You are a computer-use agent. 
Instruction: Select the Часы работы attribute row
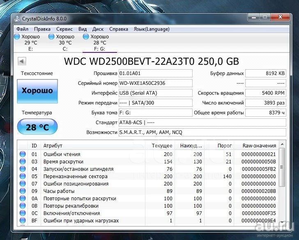pos(148,191)
